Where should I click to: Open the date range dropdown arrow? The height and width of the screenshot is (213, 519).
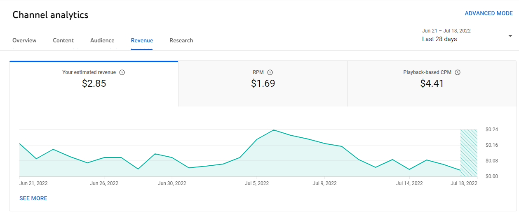[510, 36]
